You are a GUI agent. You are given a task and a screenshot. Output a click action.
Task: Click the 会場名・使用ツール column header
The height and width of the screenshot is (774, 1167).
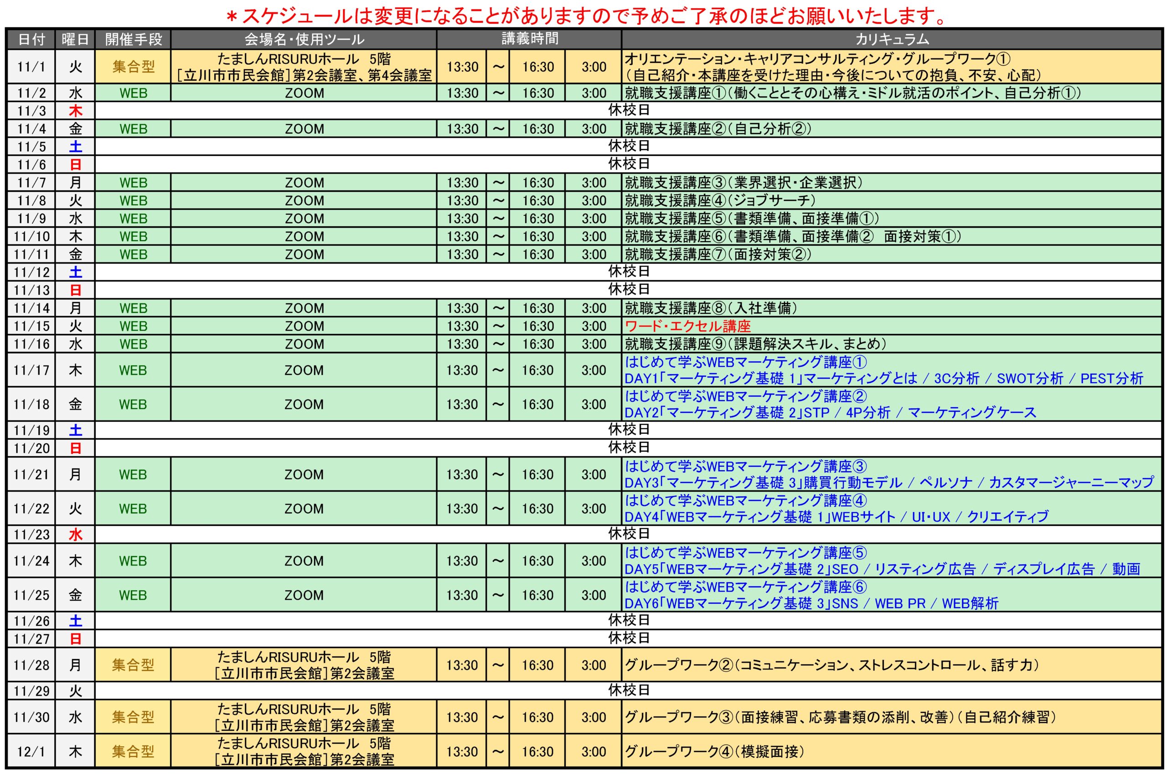(304, 40)
